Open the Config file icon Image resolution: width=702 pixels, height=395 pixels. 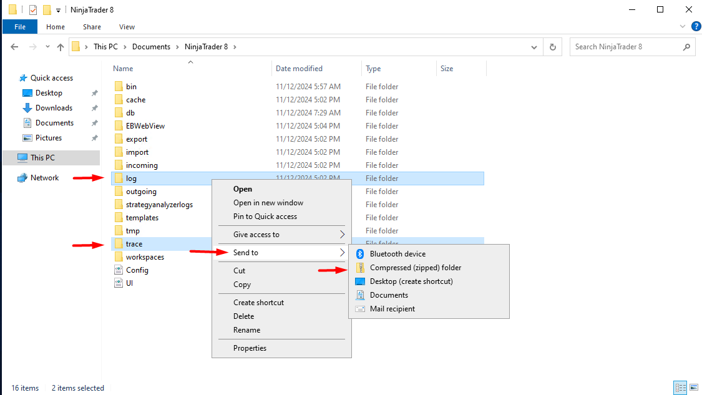(119, 270)
